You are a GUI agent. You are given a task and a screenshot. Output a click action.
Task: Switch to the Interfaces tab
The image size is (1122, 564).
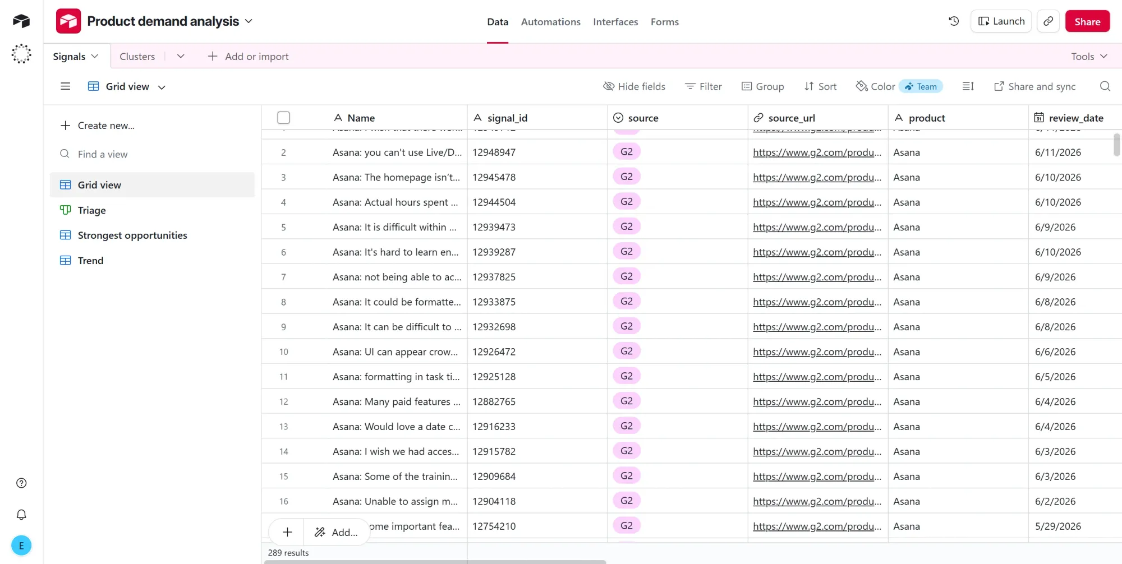615,22
